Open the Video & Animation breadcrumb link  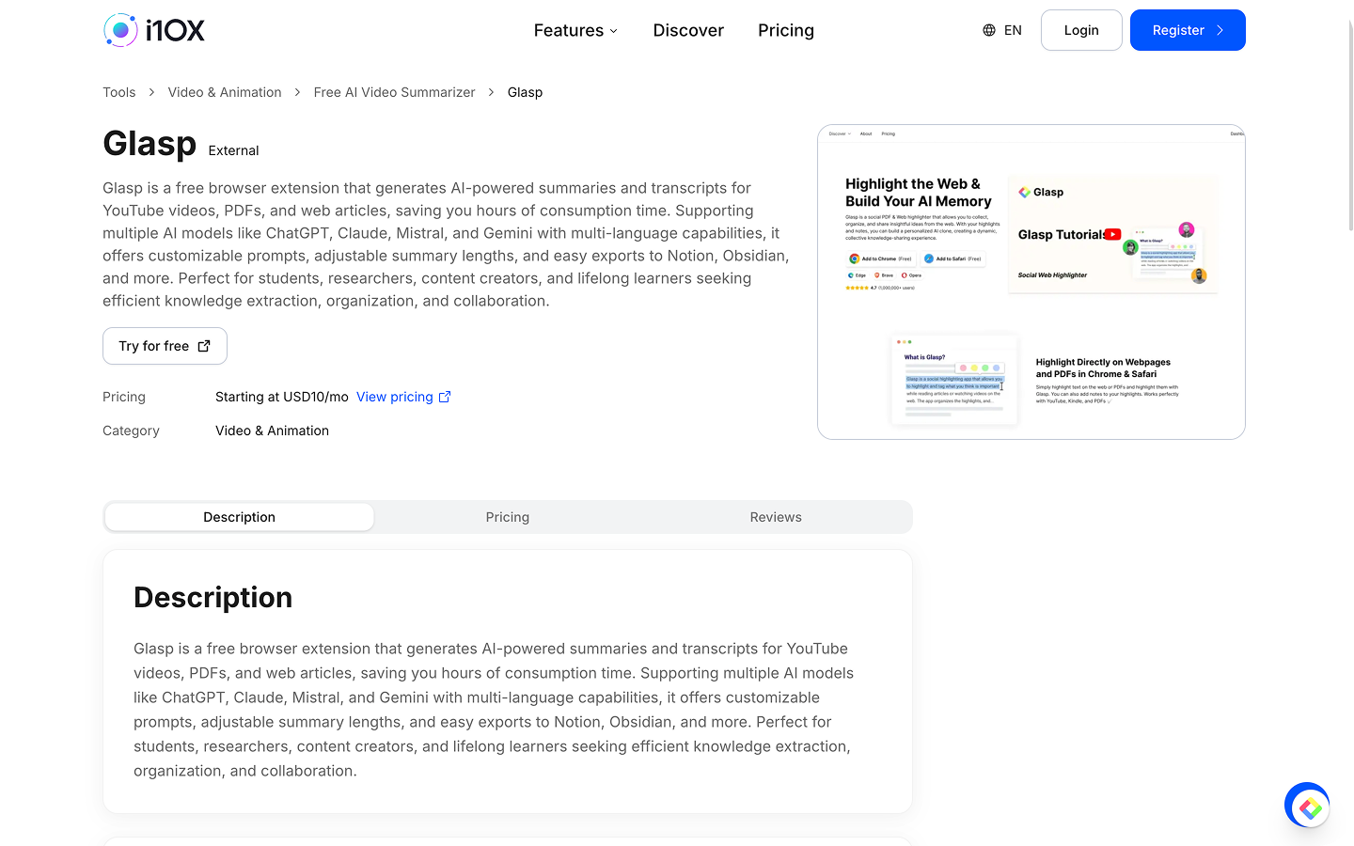[x=225, y=92]
